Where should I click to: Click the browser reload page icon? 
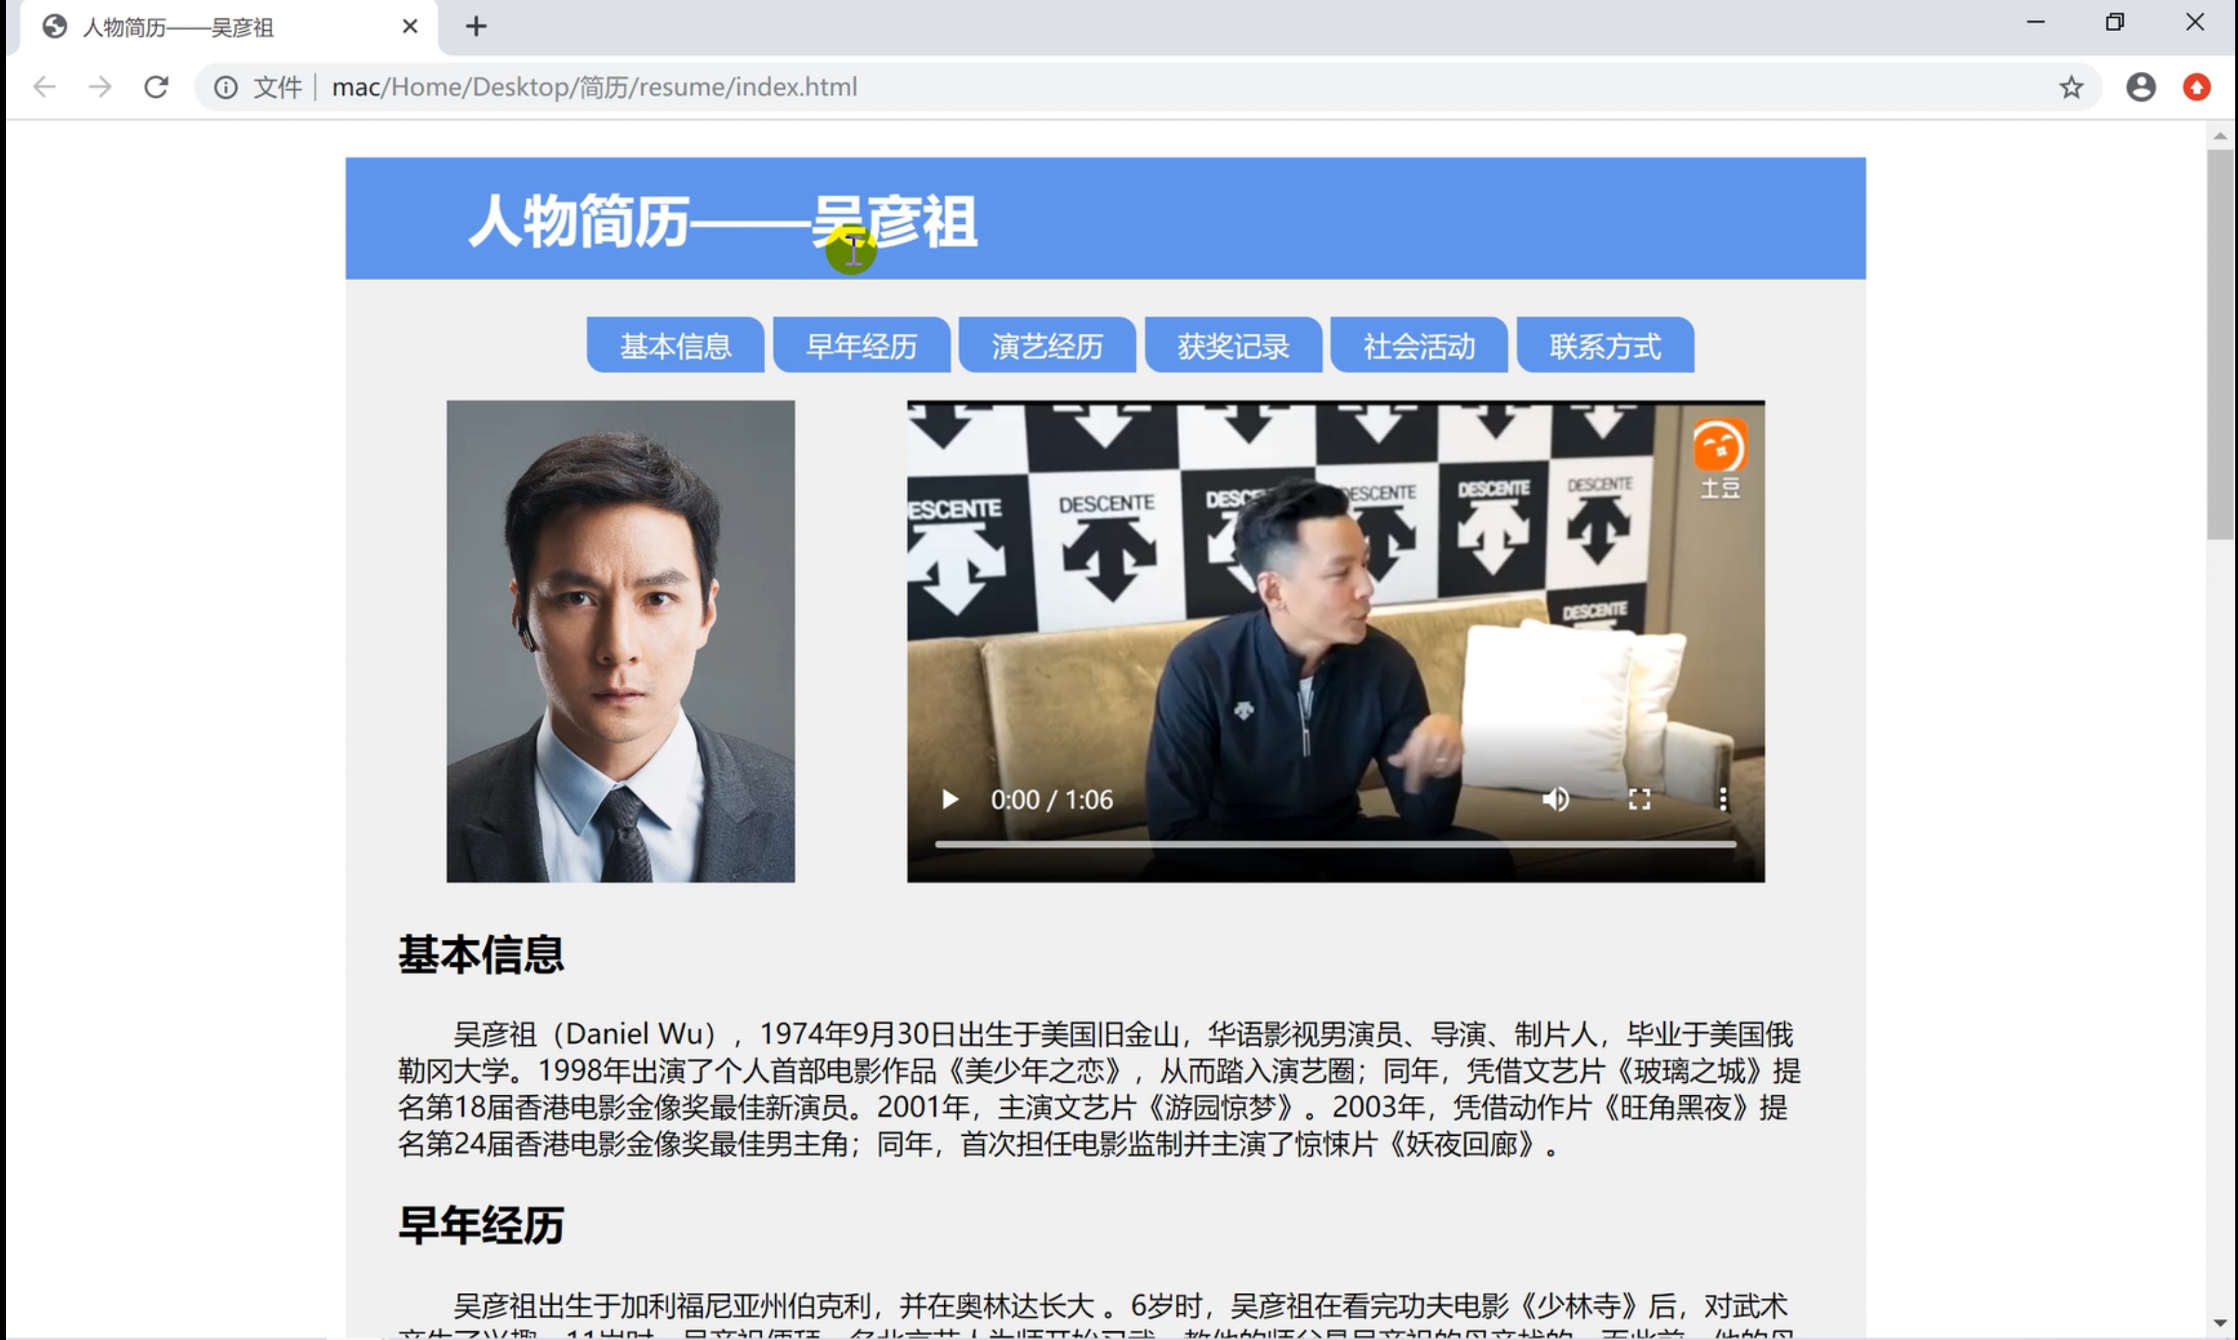click(x=156, y=87)
